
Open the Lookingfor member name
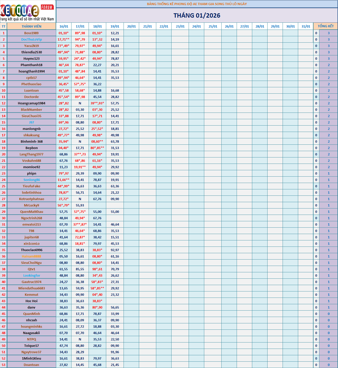pos(32,275)
